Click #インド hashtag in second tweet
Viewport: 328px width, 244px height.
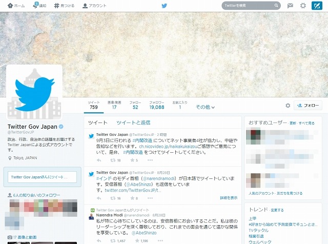click(x=104, y=178)
